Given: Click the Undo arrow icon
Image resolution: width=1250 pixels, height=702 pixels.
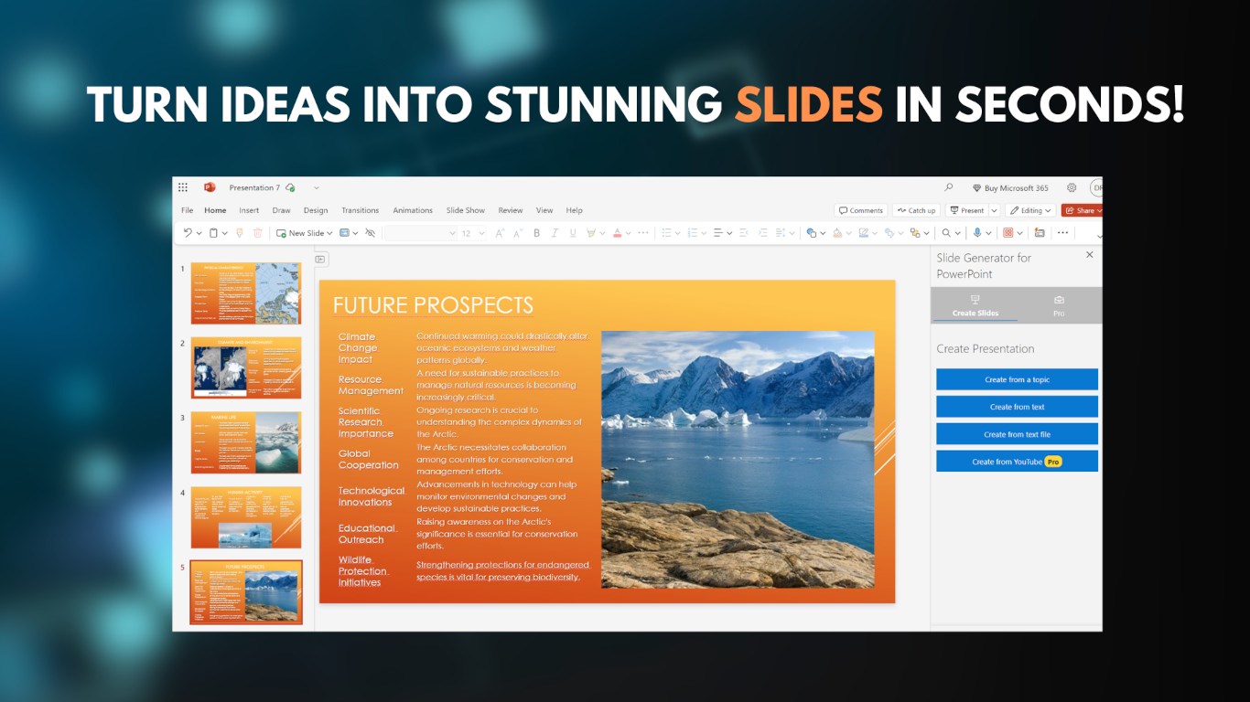Looking at the screenshot, I should tap(188, 233).
